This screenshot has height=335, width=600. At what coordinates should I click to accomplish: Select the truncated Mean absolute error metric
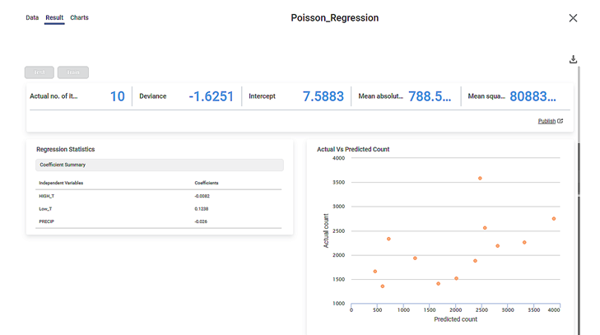pyautogui.click(x=403, y=96)
